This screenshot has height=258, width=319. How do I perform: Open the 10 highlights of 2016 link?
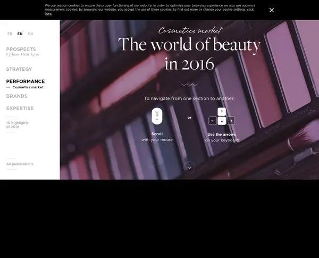18,124
